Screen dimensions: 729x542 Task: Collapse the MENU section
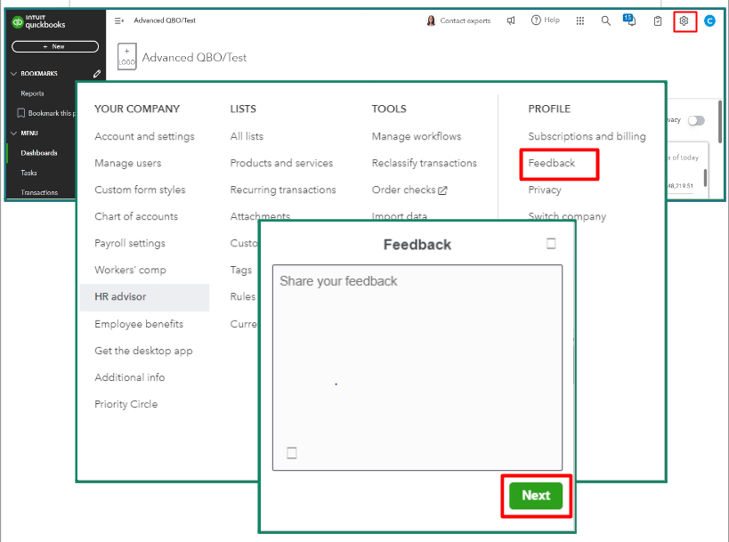tap(13, 133)
